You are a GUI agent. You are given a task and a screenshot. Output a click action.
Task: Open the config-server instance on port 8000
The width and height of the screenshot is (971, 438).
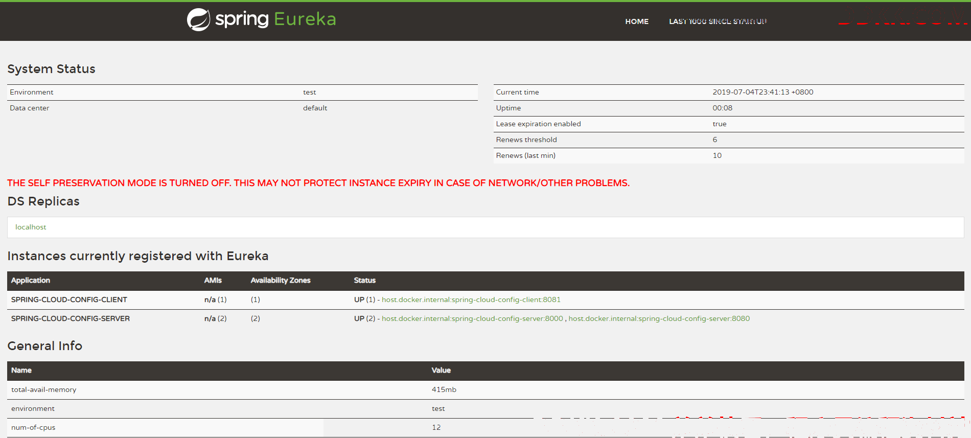click(x=472, y=318)
